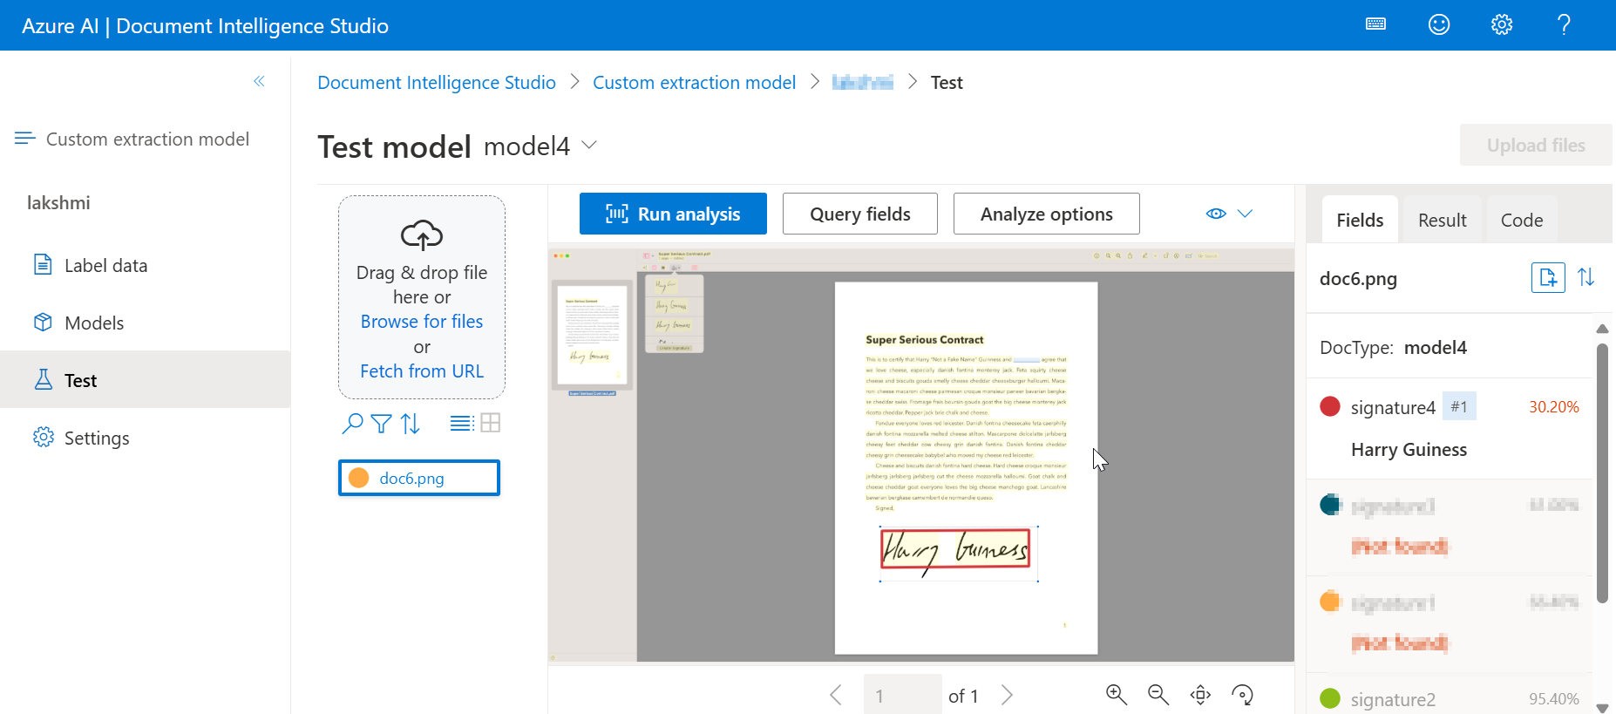The image size is (1616, 714).
Task: Click Browse for files link
Action: tap(422, 322)
